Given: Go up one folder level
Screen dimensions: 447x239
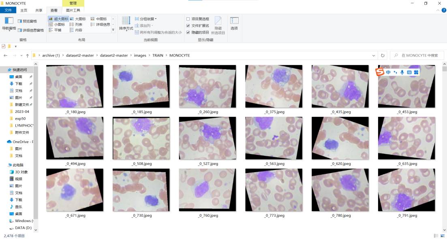Looking at the screenshot, I should click(x=27, y=55).
